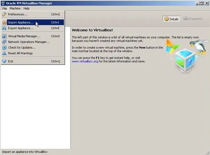The image size is (210, 155).
Task: Open Virtual Media Manager... entry
Action: tap(33, 36)
